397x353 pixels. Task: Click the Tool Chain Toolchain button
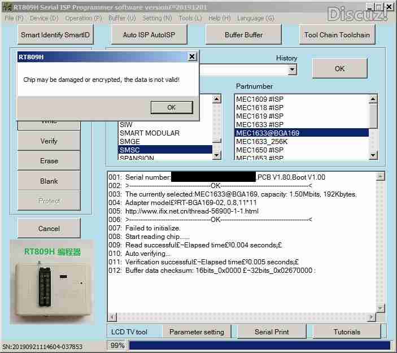337,35
